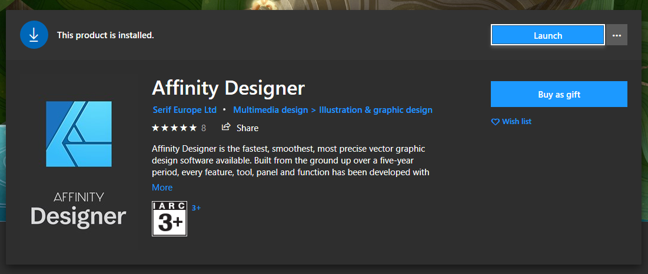The image size is (648, 274).
Task: Open Serif Europe Ltd publisher page
Action: pos(185,110)
